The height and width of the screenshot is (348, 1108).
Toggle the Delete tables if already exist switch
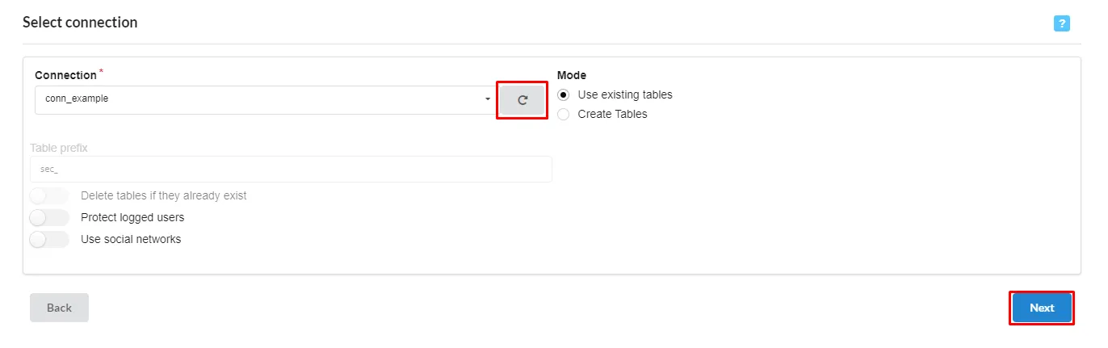coord(49,195)
